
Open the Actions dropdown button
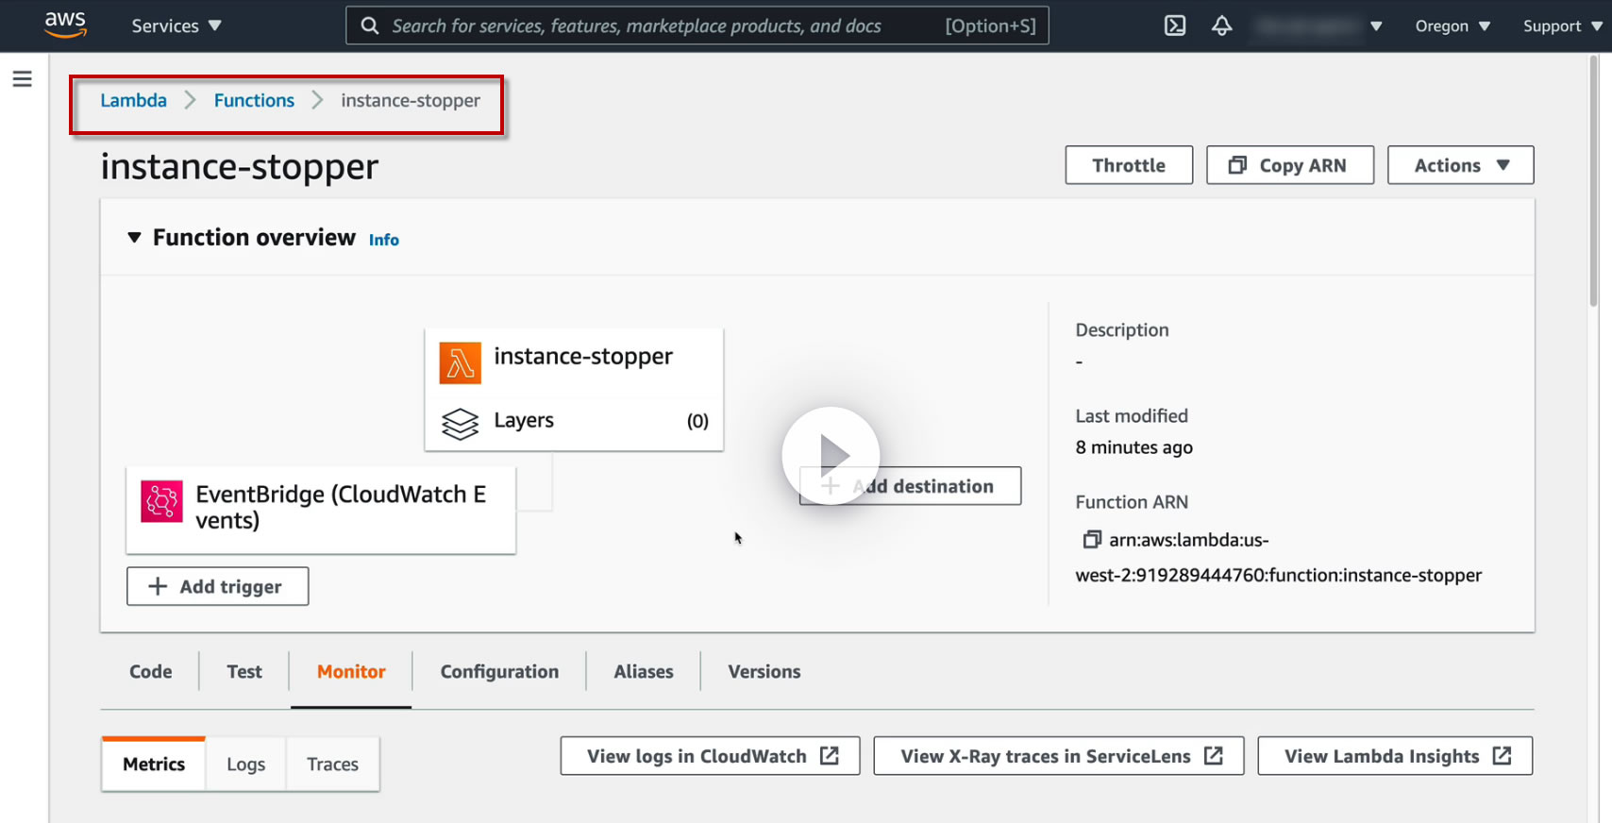coord(1460,165)
